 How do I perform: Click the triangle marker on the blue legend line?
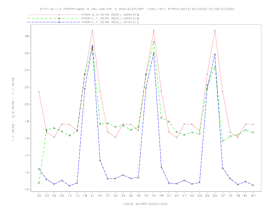point(59,22)
